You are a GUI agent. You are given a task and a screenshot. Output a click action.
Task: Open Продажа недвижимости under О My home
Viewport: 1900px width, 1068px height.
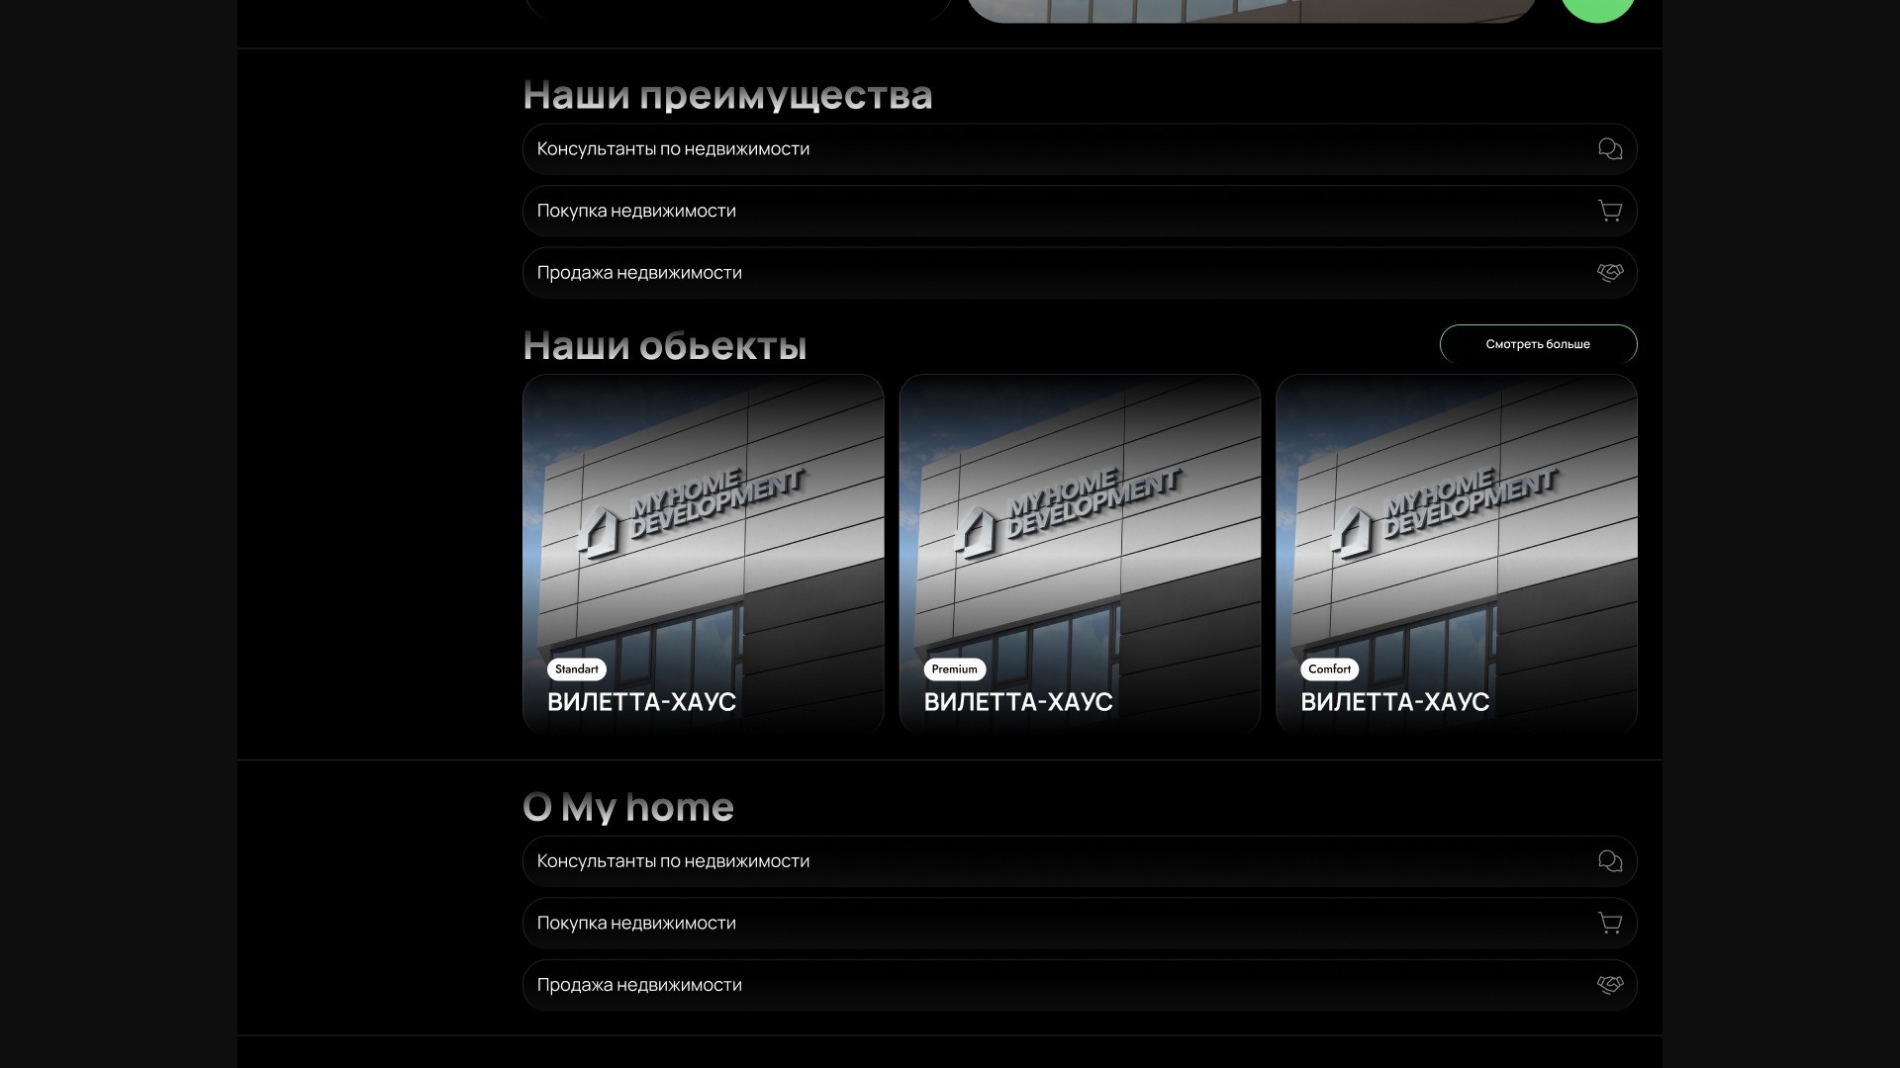(x=639, y=985)
